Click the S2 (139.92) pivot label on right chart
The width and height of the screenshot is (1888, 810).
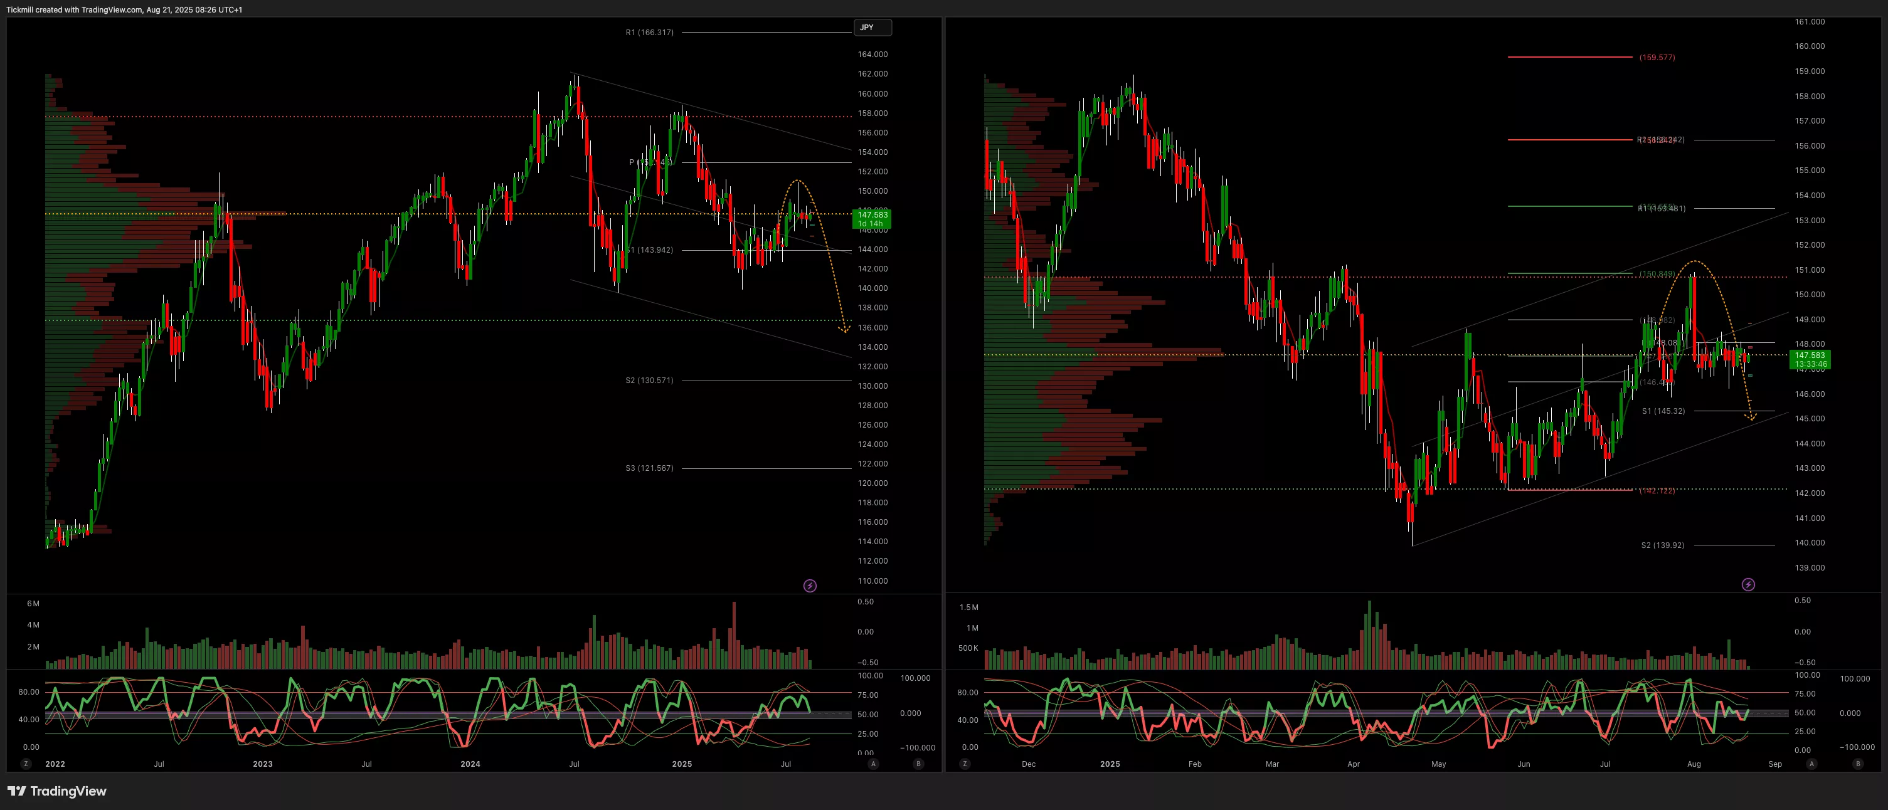1662,545
